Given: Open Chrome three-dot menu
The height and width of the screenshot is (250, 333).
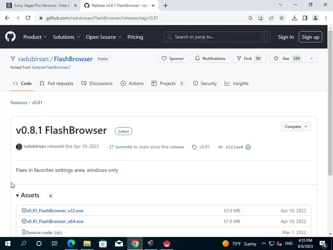Looking at the screenshot, I should pyautogui.click(x=326, y=18).
